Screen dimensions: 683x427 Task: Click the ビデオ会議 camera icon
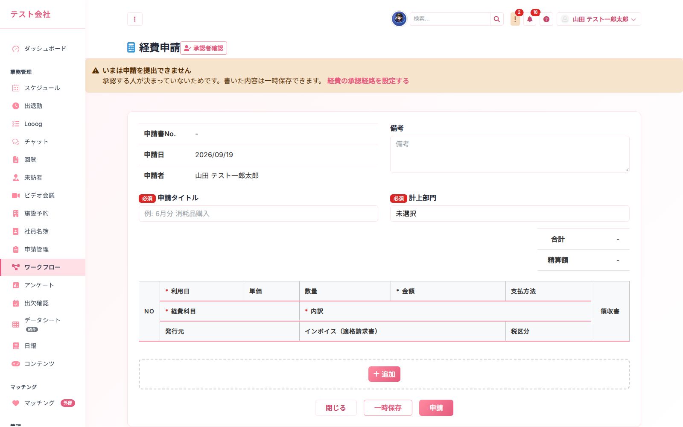coord(16,196)
